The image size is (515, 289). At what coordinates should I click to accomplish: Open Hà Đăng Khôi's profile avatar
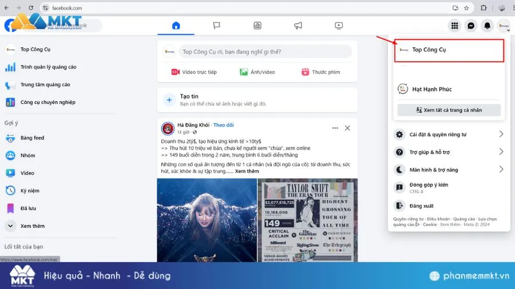tap(168, 129)
